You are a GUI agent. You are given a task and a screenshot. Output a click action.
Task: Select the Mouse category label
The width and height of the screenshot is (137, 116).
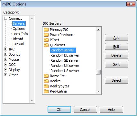[14, 59]
